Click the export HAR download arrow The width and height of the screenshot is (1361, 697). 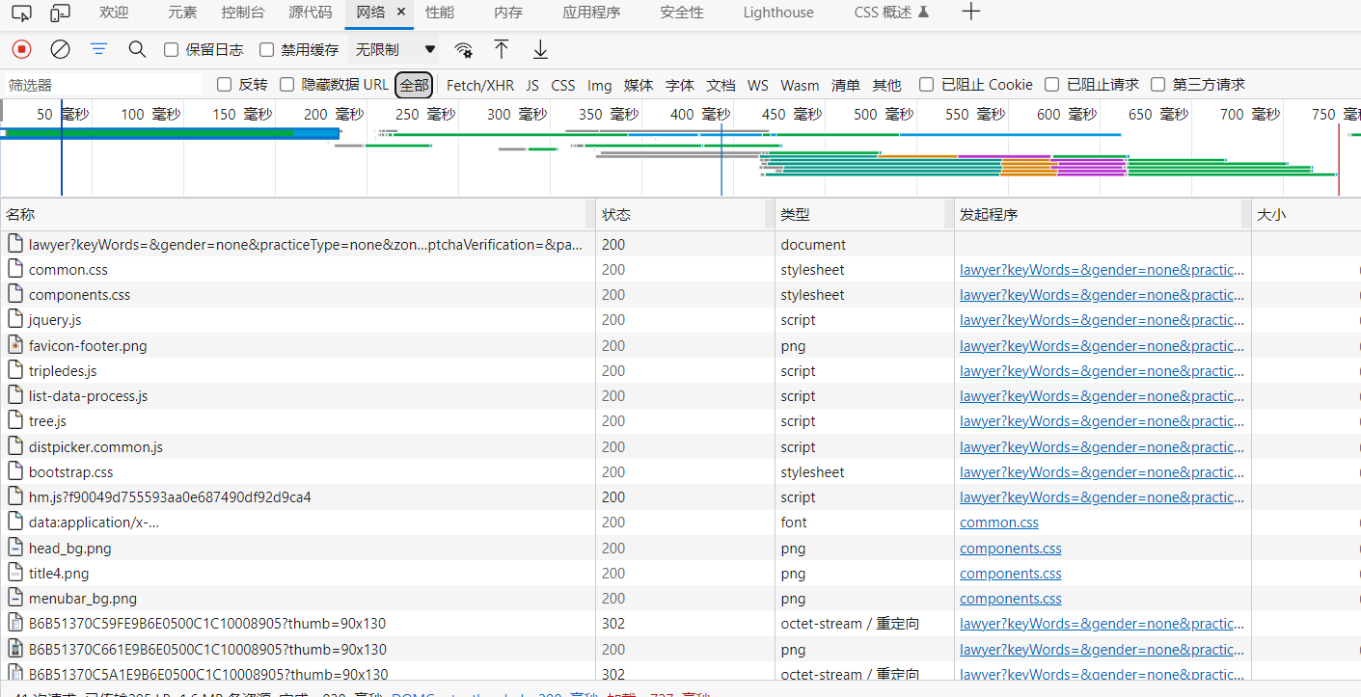tap(540, 49)
